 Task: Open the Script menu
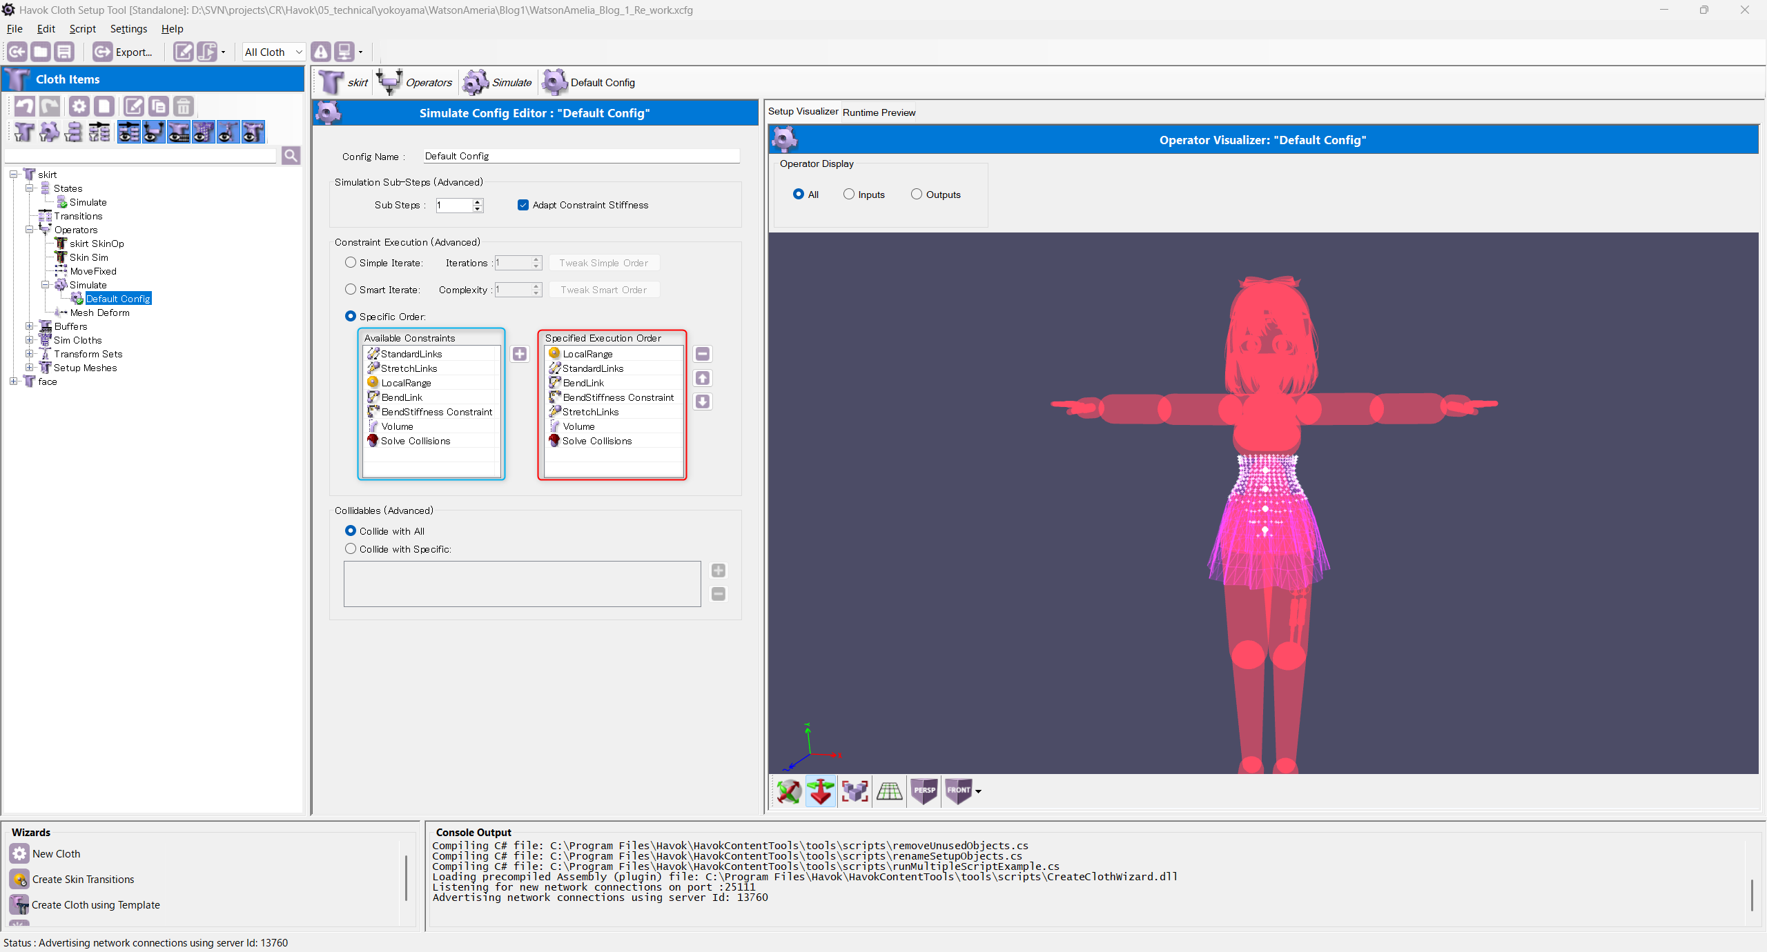point(82,28)
